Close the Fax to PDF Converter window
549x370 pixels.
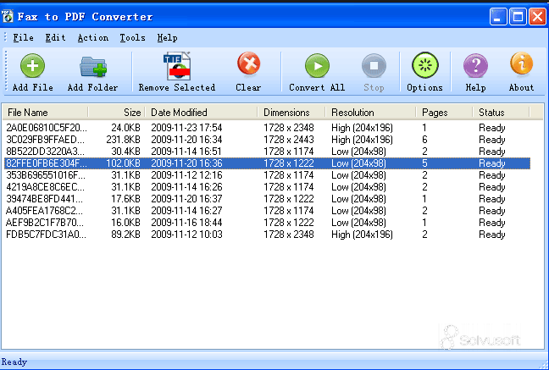(537, 16)
